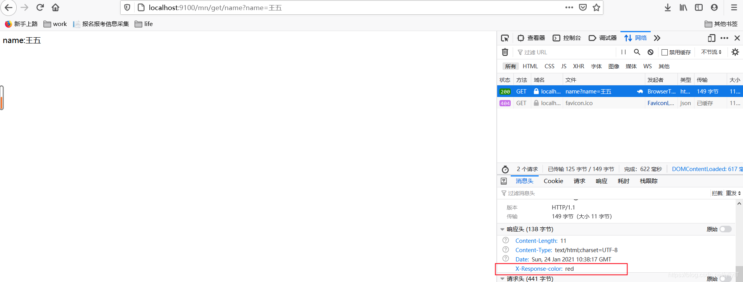
Task: Open the Cookie details tab
Action: [553, 181]
